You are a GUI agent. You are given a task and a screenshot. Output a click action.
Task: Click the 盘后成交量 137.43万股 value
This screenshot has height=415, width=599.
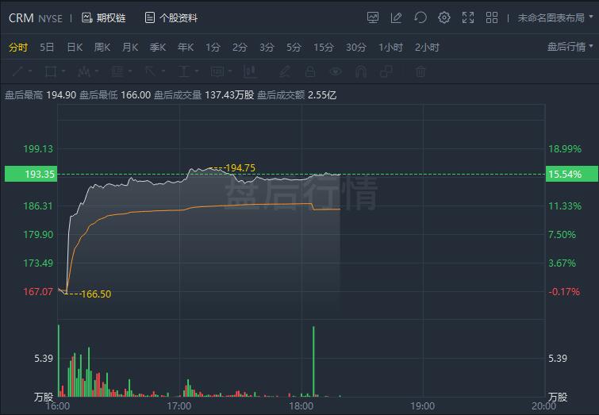[229, 94]
